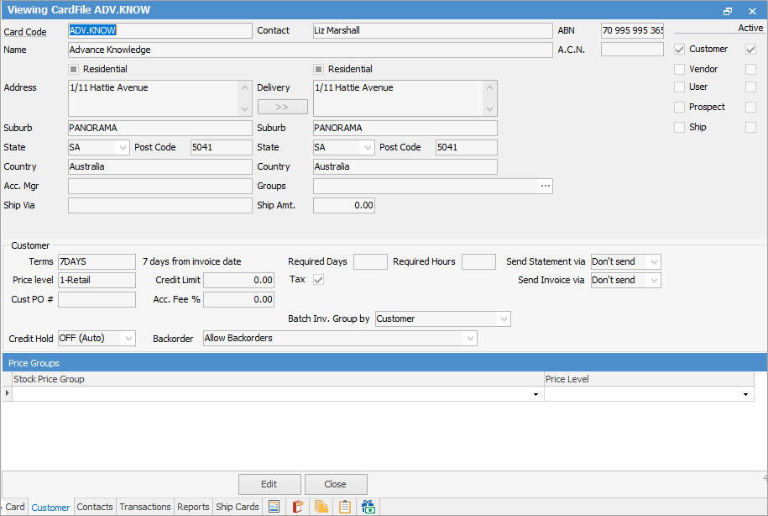Viewport: 768px width, 516px height.
Task: Open the Backorder options dropdown
Action: tap(468, 339)
